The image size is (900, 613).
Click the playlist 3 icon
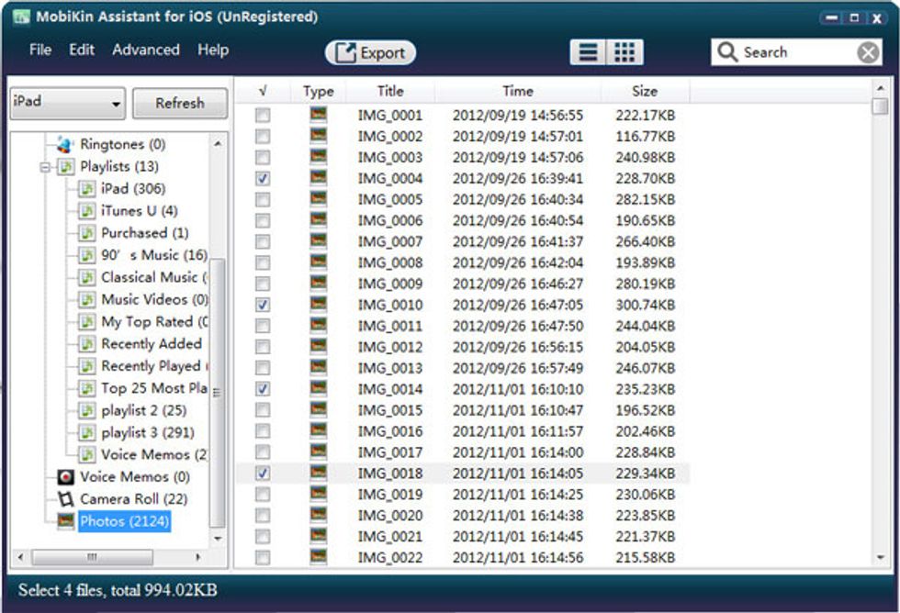(86, 433)
